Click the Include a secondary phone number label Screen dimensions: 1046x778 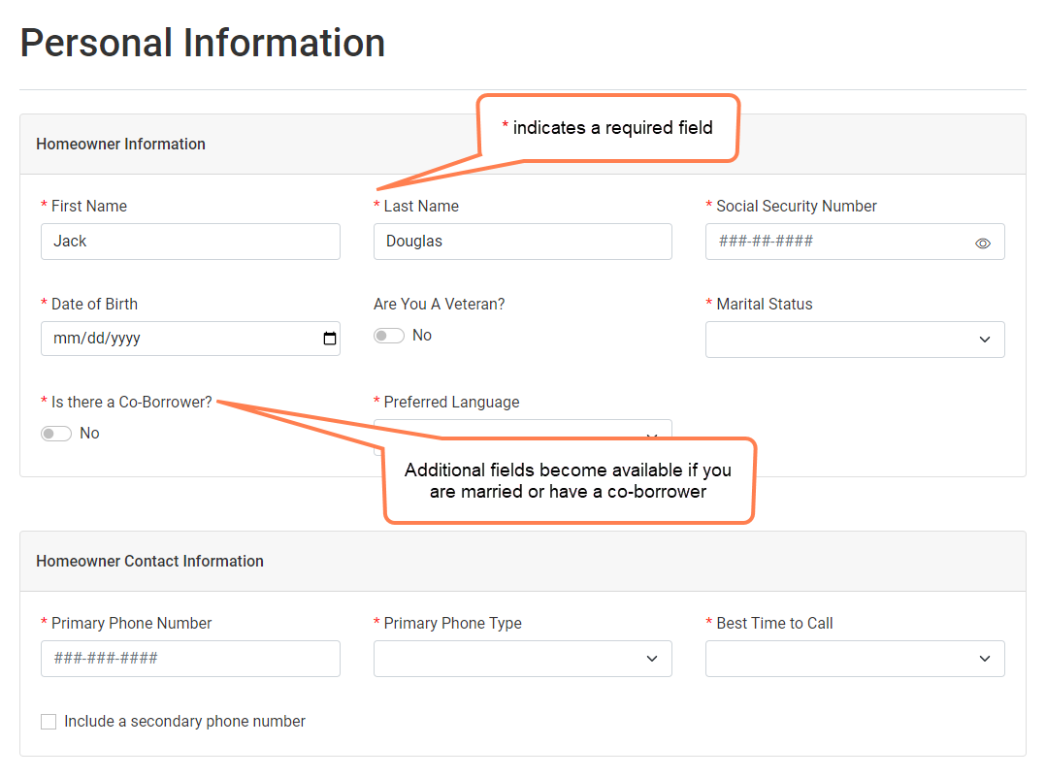(184, 722)
